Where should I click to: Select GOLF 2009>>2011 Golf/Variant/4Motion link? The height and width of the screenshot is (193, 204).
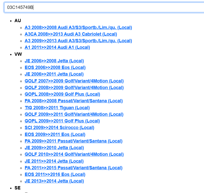74,114
